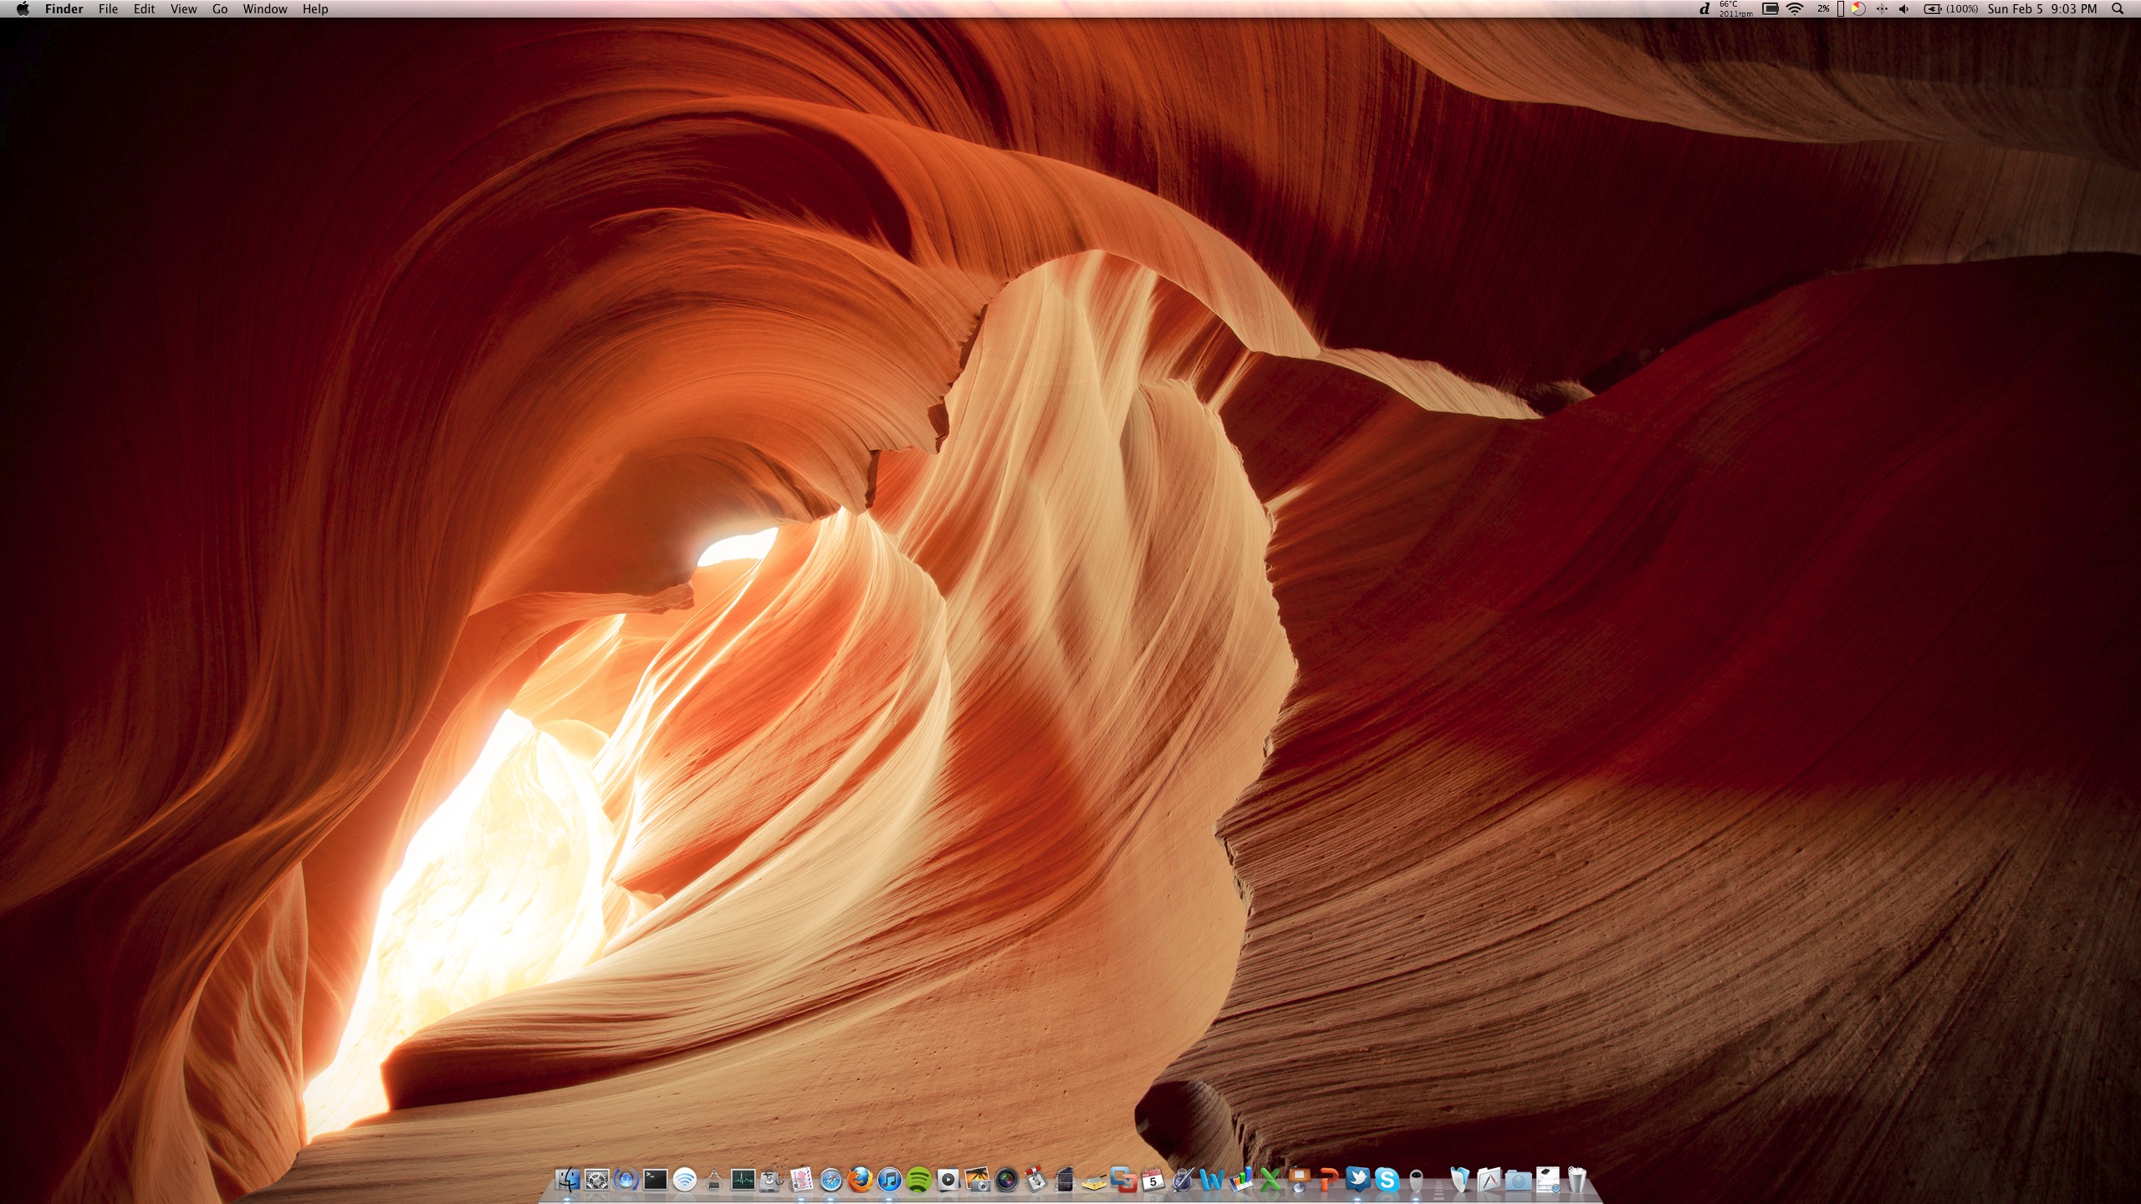Image resolution: width=2141 pixels, height=1204 pixels.
Task: Open Terminal from the Dock
Action: pyautogui.click(x=656, y=1180)
